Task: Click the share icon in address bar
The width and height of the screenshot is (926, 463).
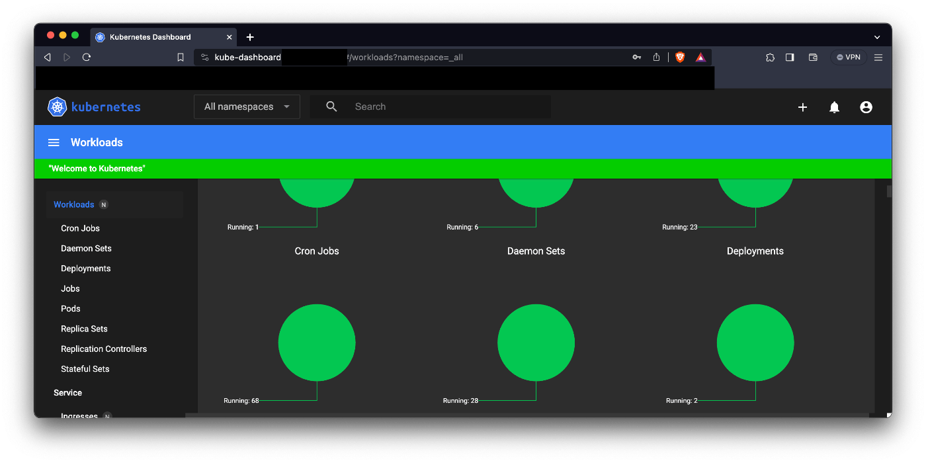Action: [656, 58]
